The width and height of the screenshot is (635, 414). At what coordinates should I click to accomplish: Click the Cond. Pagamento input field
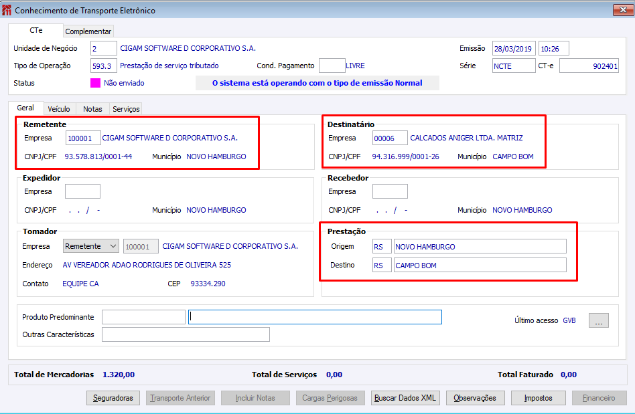point(332,66)
